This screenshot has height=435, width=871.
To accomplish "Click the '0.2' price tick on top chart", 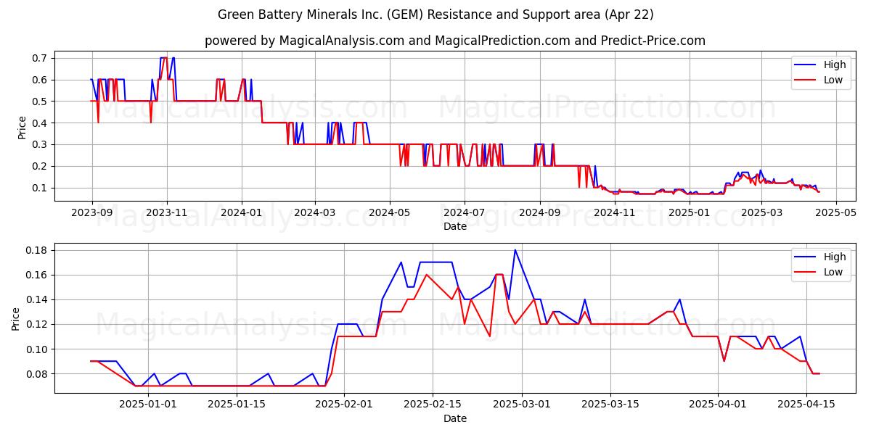I will pyautogui.click(x=41, y=166).
